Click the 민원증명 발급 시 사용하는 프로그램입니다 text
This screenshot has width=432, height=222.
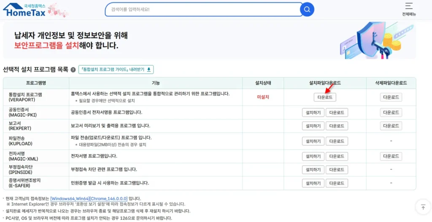tap(110, 183)
